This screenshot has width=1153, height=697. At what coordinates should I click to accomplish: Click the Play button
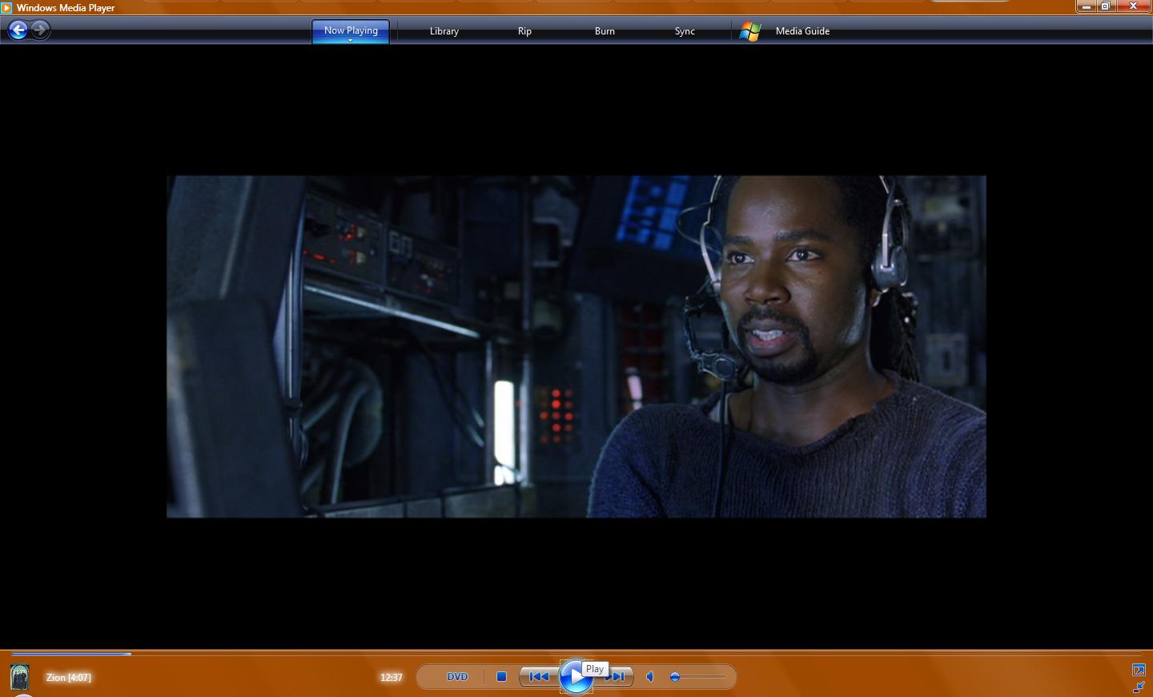(x=576, y=677)
